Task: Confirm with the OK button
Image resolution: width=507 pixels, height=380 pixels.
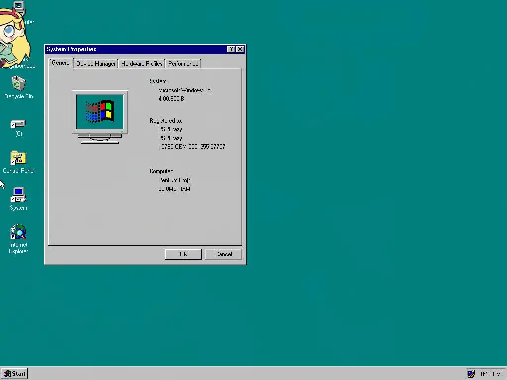Action: click(183, 254)
